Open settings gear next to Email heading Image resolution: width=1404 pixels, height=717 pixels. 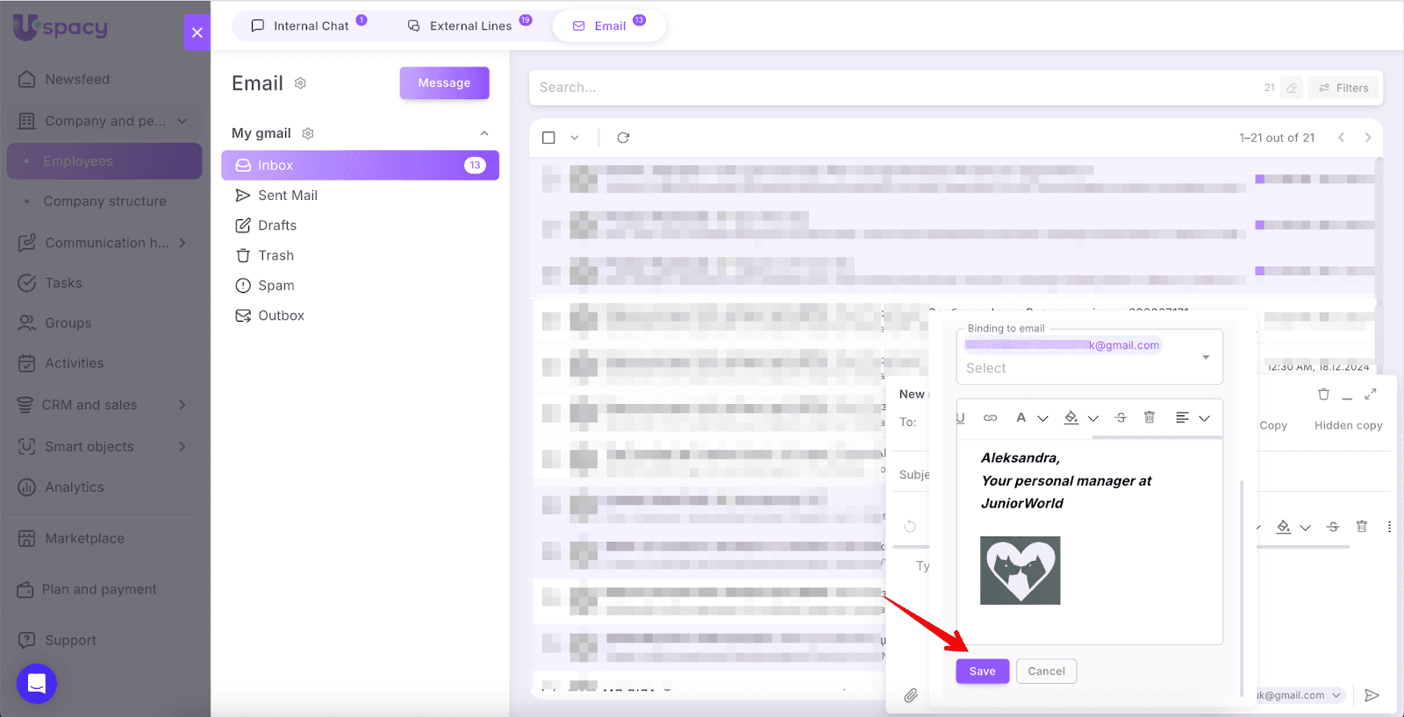300,83
